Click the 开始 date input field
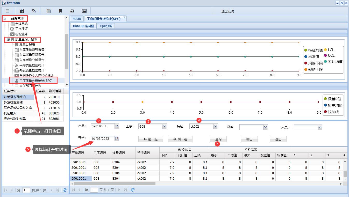Viewport: 349px width, 197px height. (103, 138)
